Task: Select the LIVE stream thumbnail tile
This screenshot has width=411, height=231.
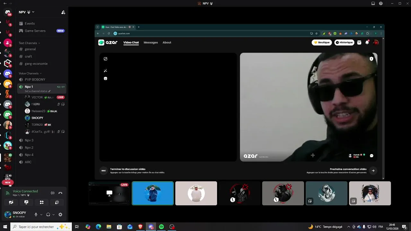Action: (x=109, y=193)
